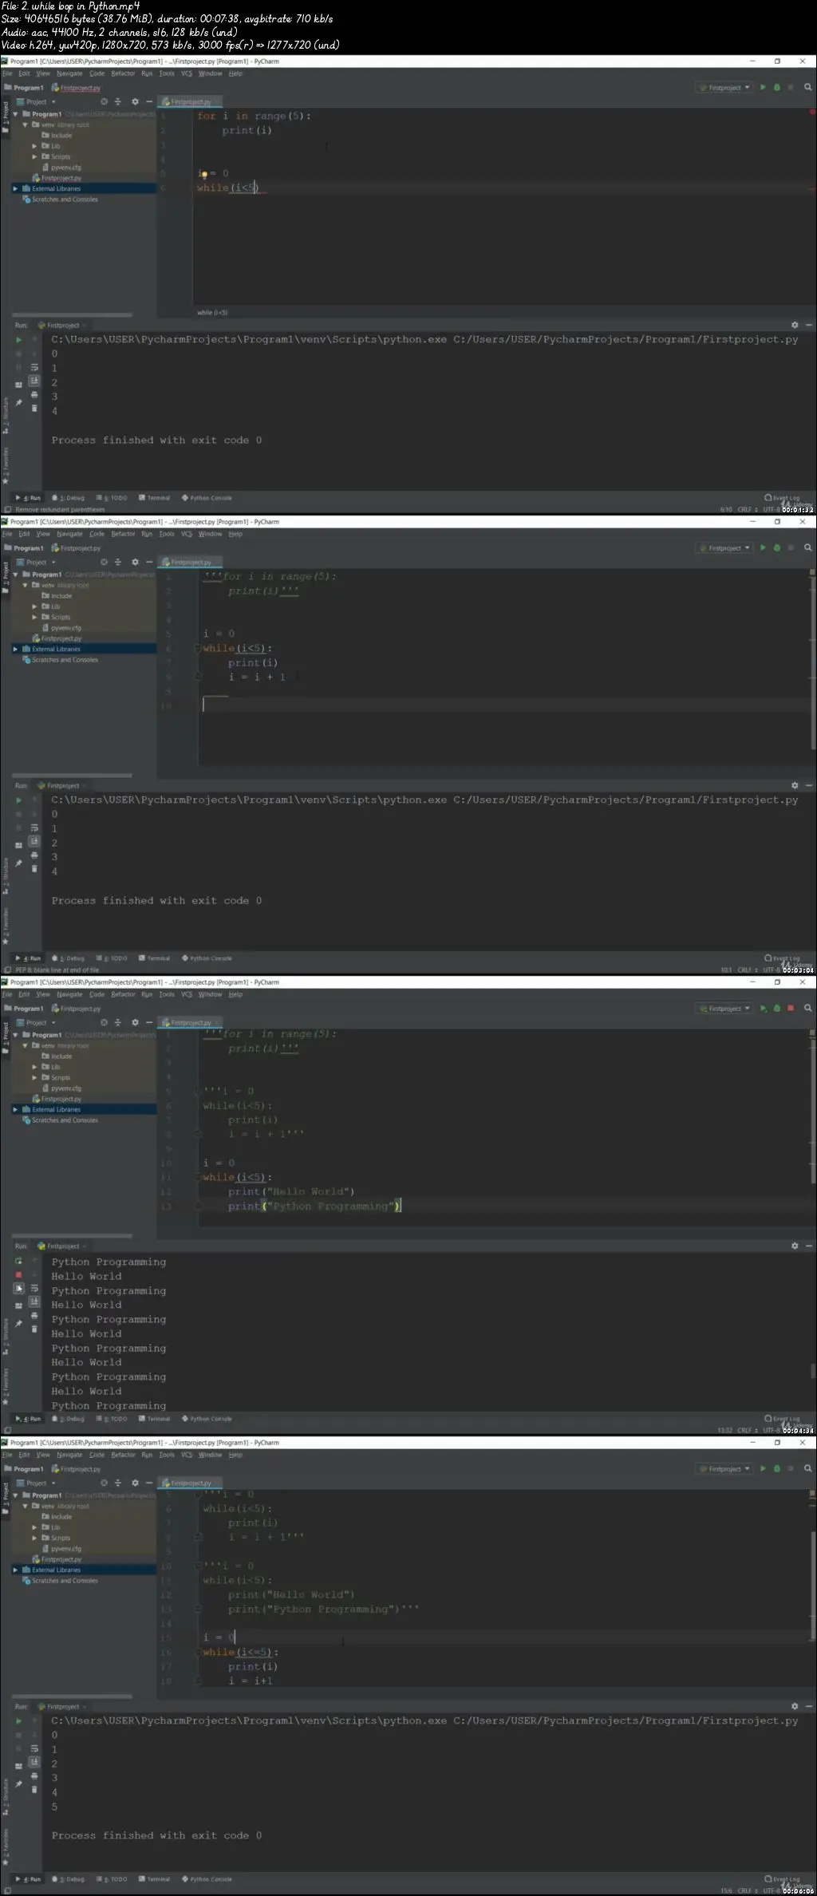
Task: Click the Run output scrollbar in the third frame
Action: click(x=813, y=1370)
